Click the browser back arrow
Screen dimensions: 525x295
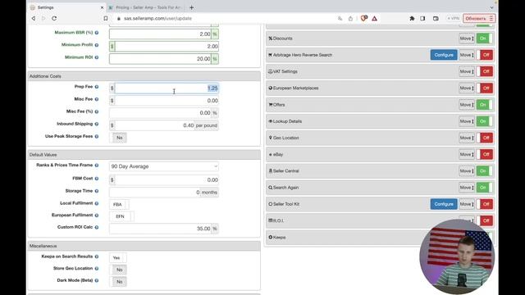[x=34, y=18]
